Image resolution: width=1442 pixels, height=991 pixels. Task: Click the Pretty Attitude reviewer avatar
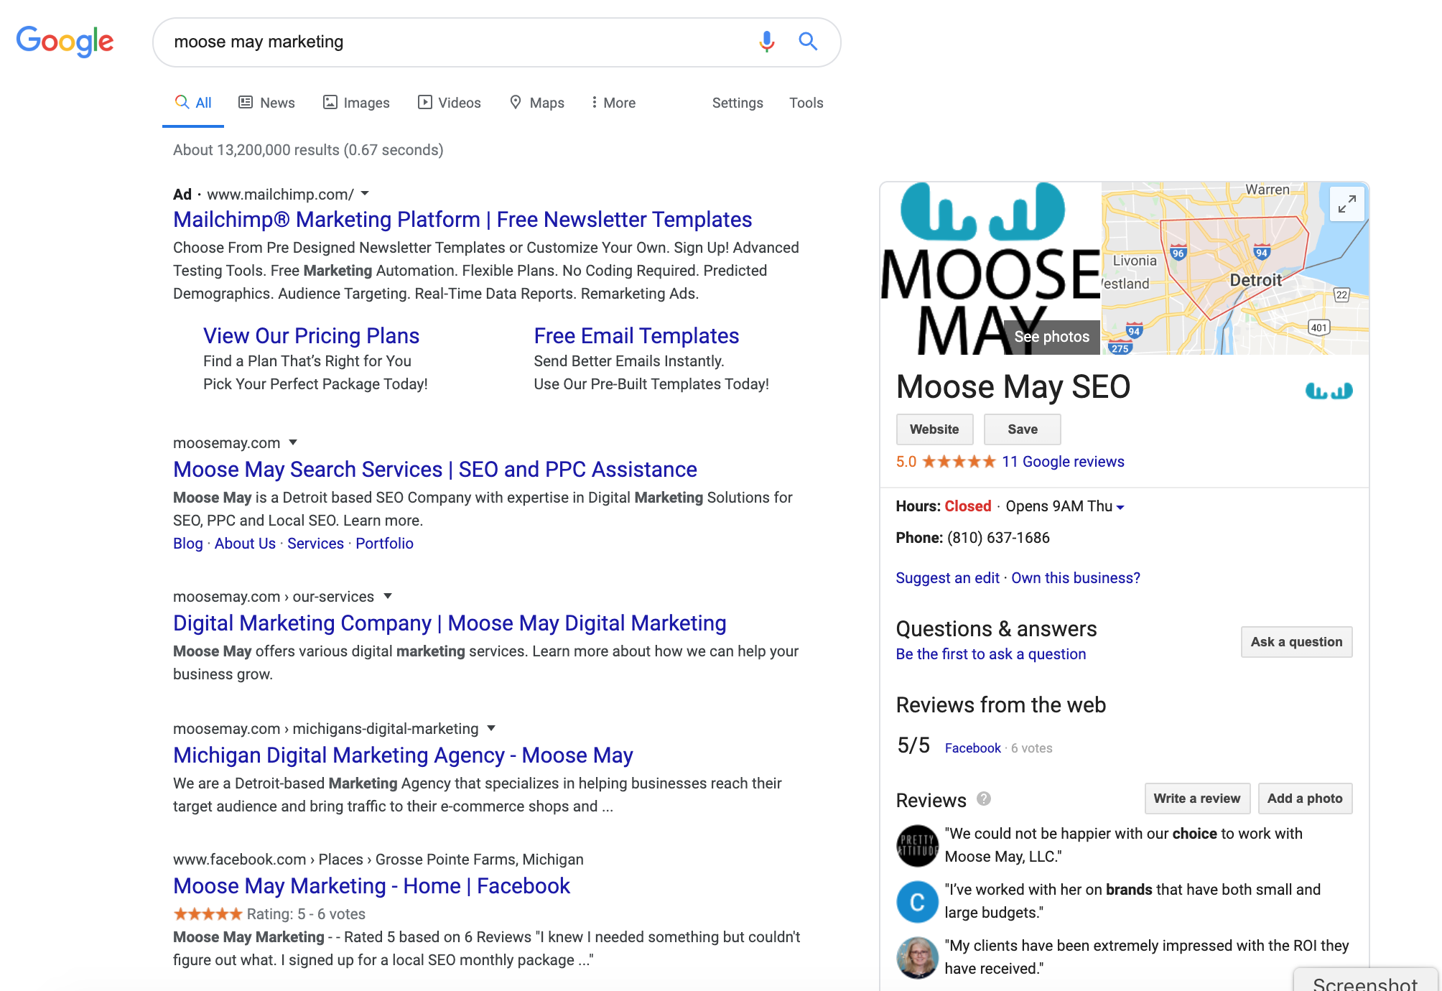click(917, 845)
